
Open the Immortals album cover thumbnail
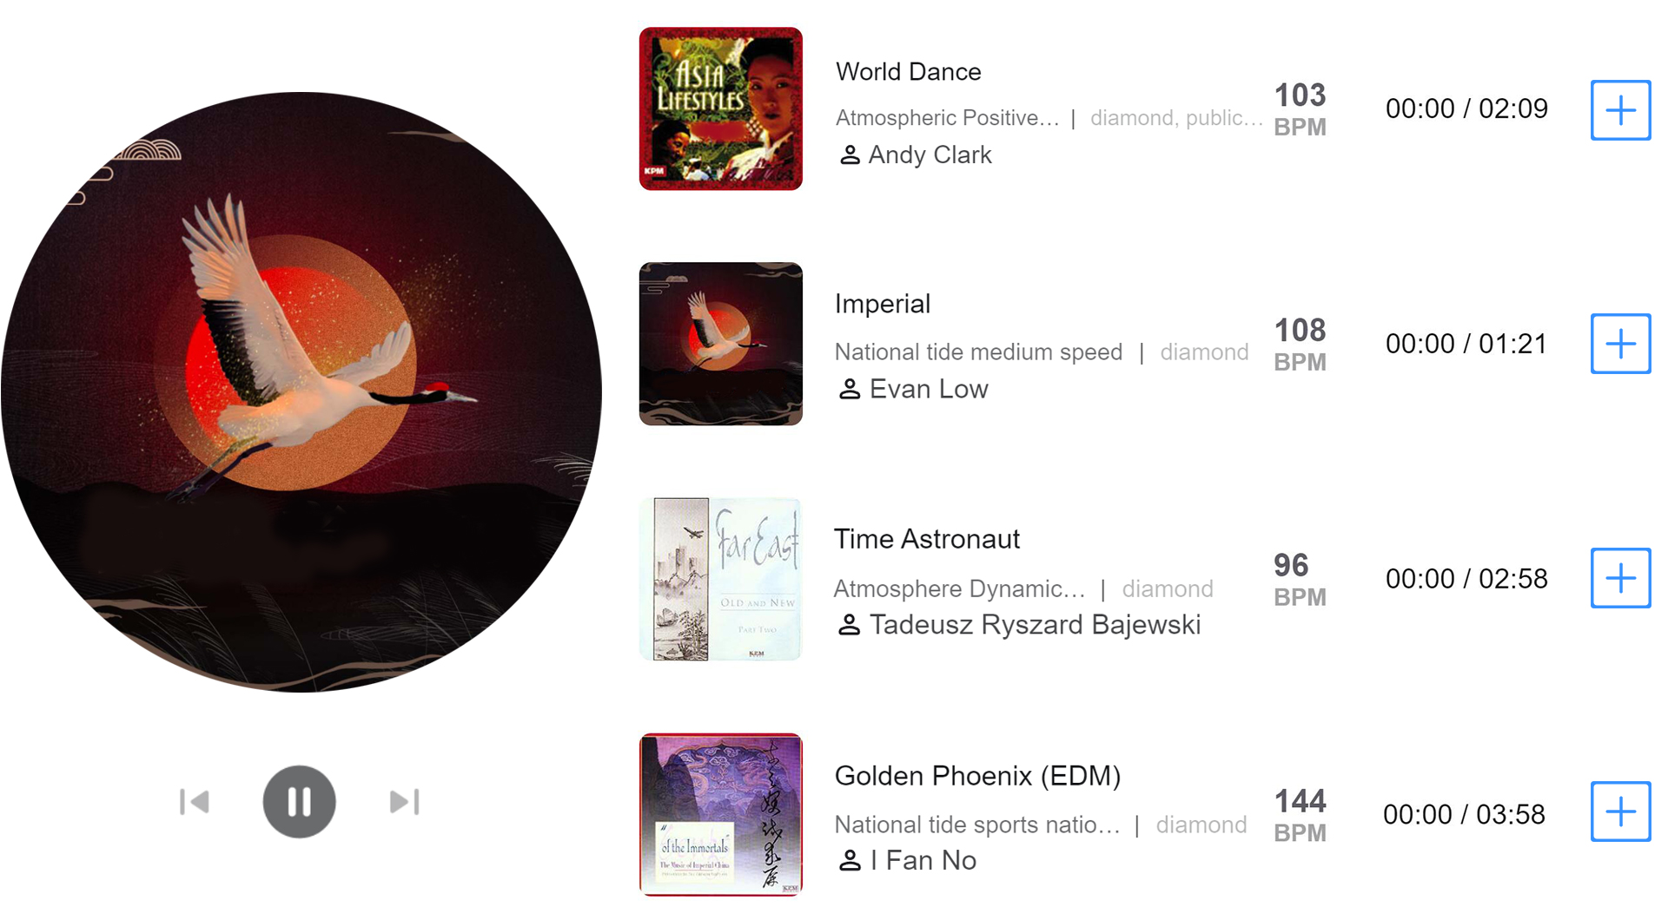coord(721,814)
